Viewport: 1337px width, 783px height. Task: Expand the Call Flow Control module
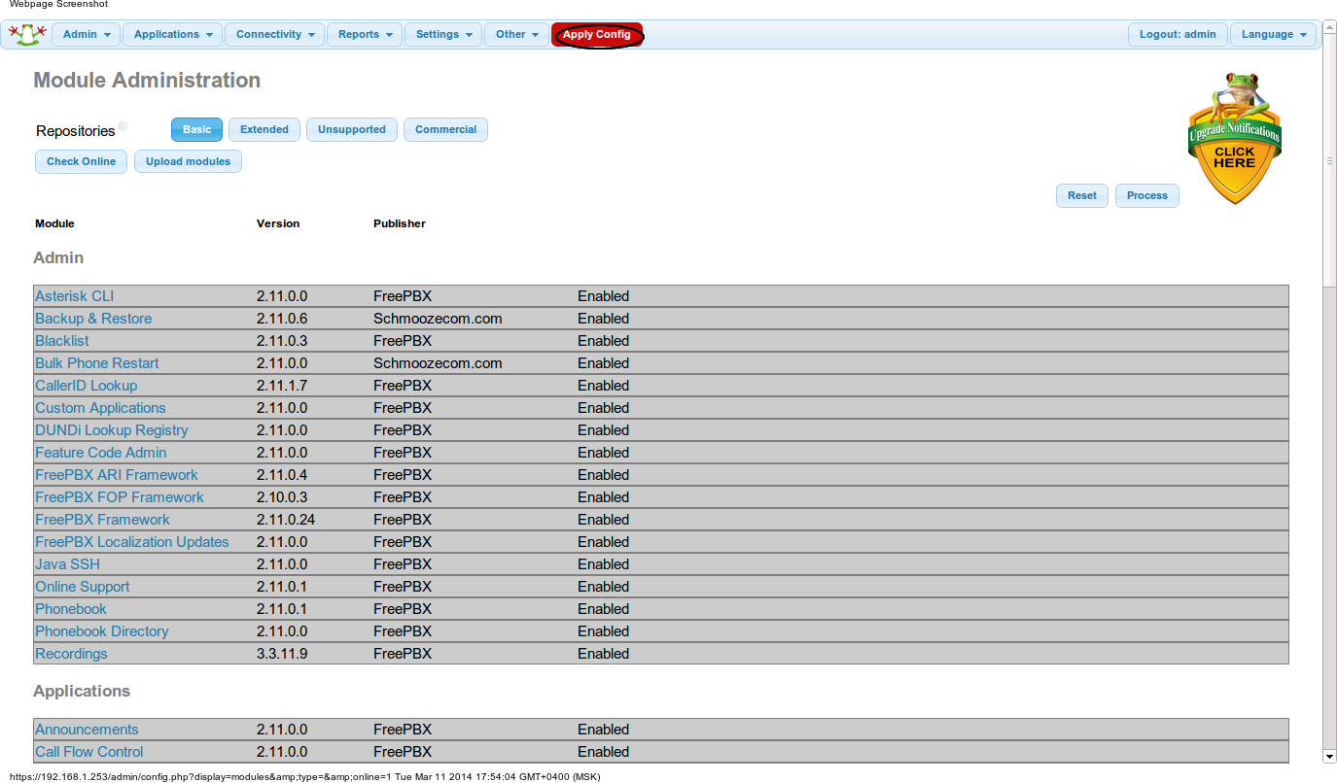(89, 752)
